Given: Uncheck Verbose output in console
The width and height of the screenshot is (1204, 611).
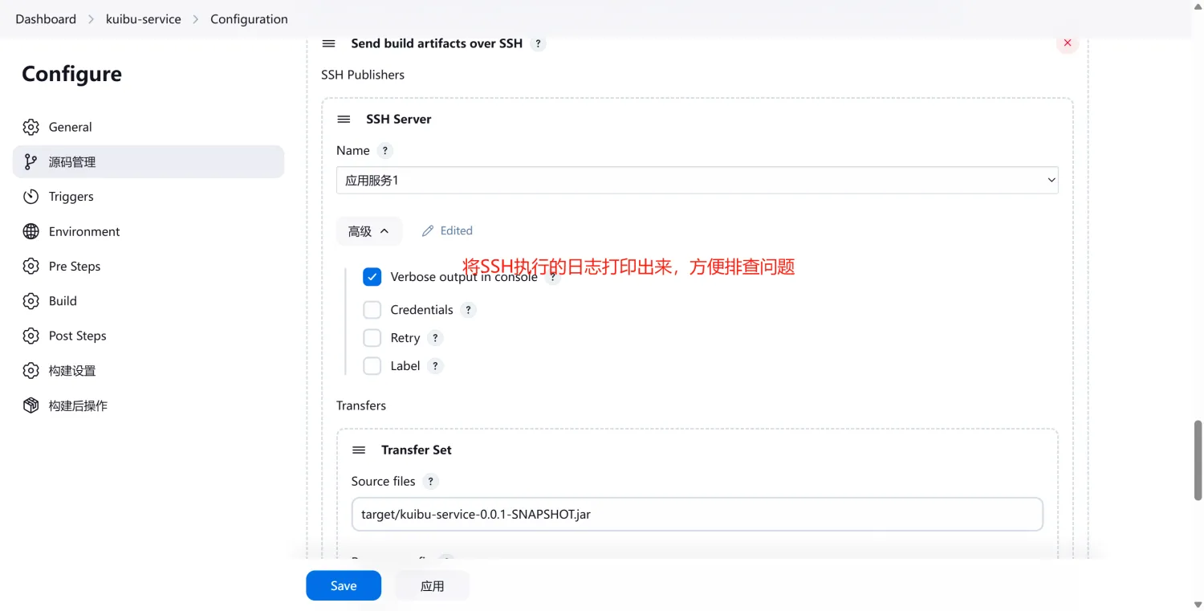Looking at the screenshot, I should pos(372,277).
